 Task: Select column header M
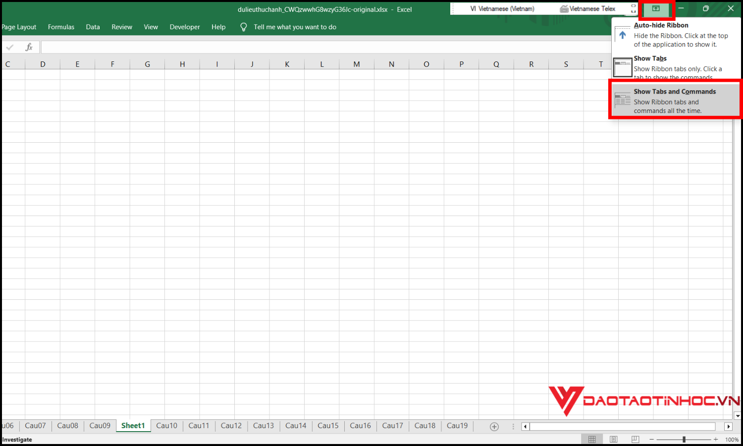357,64
